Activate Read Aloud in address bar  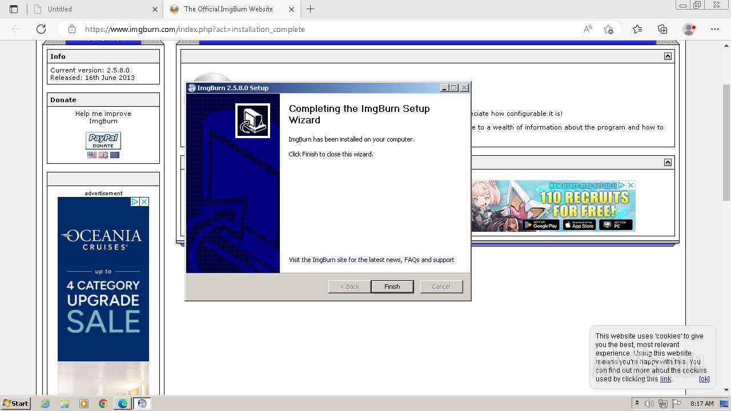588,29
